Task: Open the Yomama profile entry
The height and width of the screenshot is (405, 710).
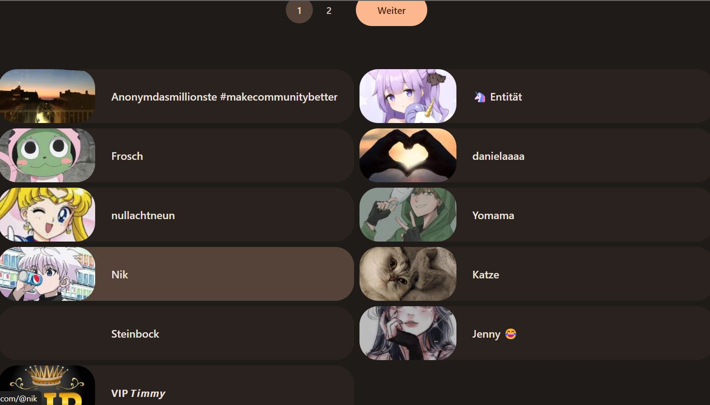Action: tap(535, 215)
